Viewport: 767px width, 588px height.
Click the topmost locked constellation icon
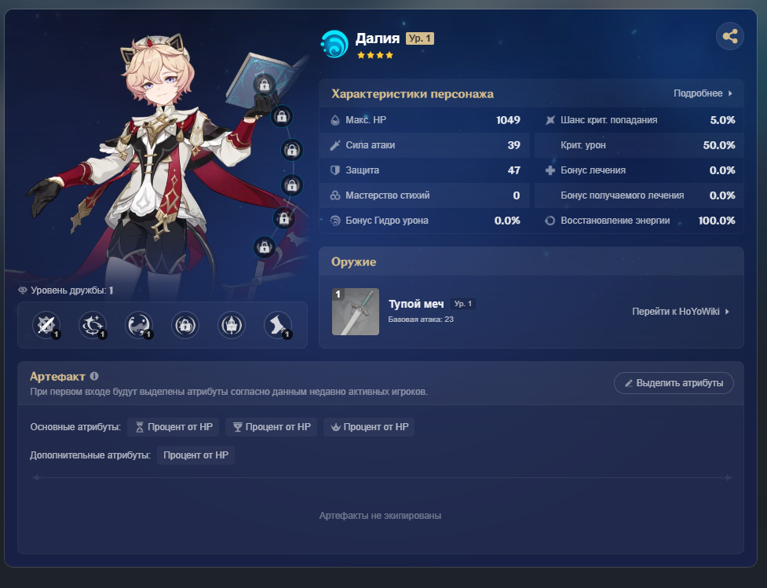[x=264, y=85]
